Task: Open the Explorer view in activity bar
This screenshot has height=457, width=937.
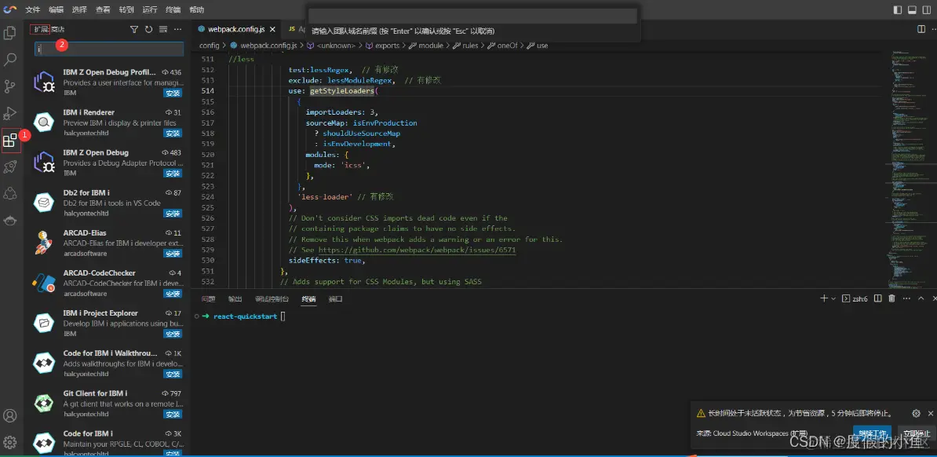Action: tap(10, 32)
